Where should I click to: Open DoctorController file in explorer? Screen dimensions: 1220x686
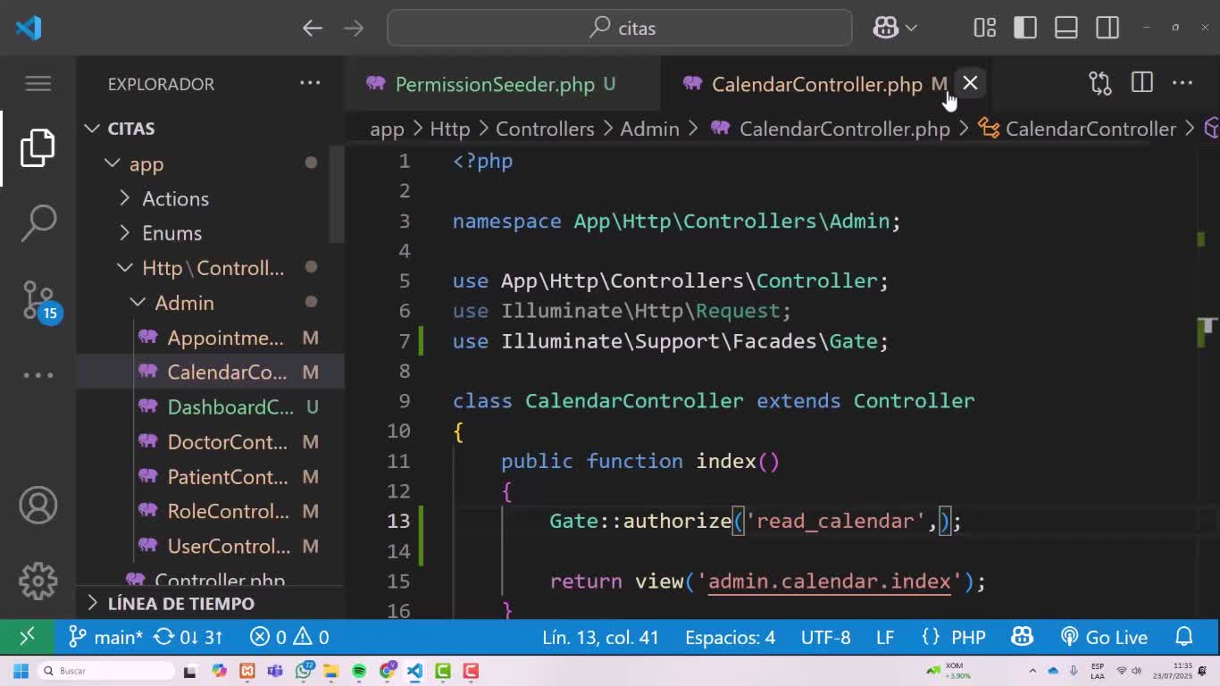pos(210,442)
